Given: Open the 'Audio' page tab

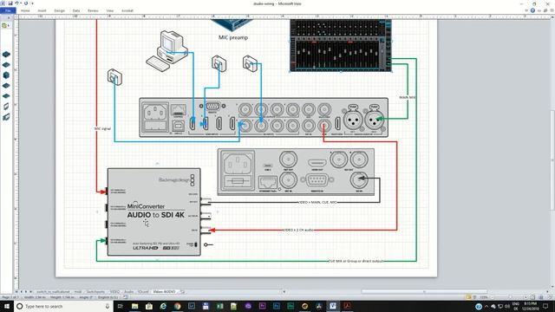Looking at the screenshot, I should coord(129,292).
